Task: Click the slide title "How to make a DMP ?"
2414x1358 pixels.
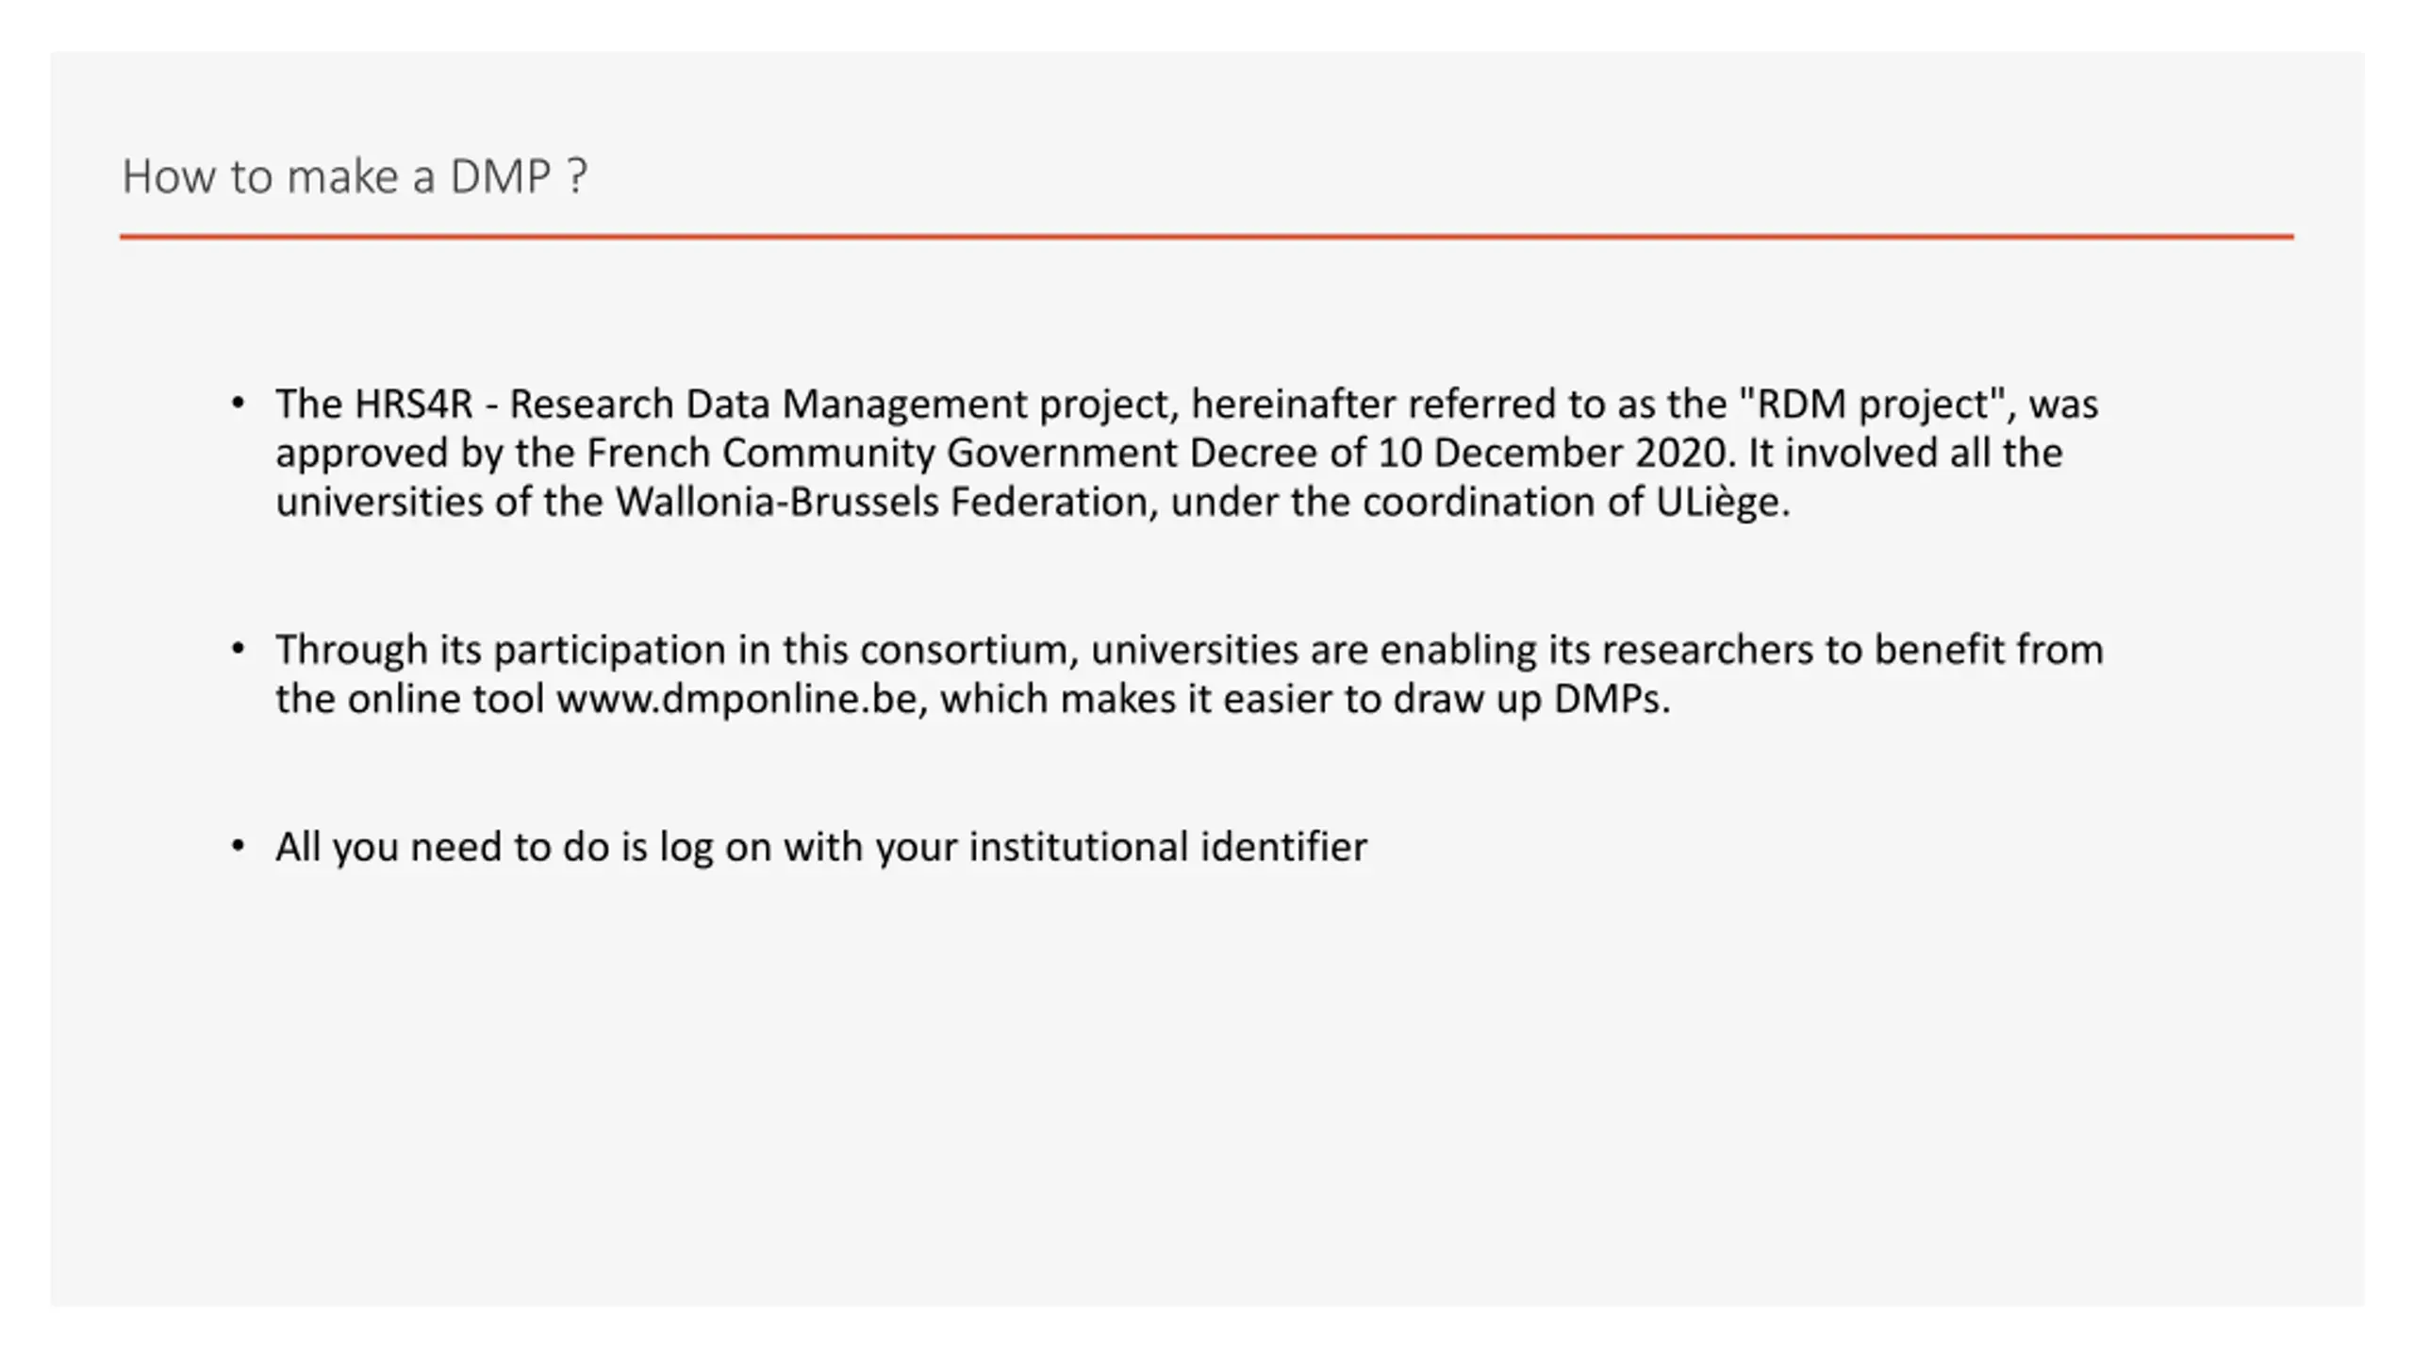Action: tap(355, 176)
